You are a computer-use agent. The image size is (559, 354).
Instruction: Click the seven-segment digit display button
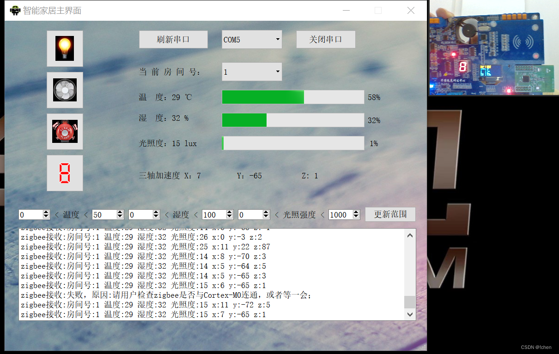tap(65, 173)
